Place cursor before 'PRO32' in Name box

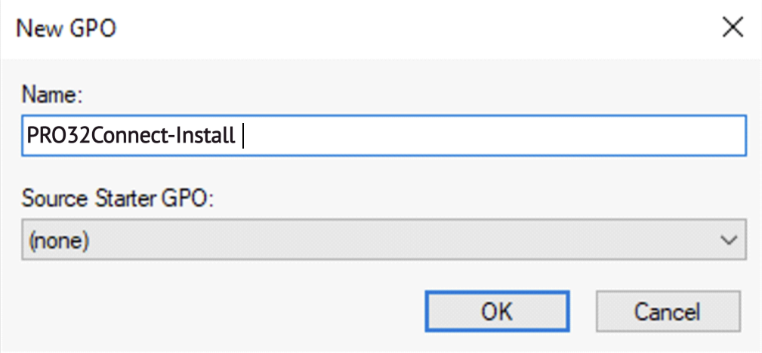coord(27,138)
